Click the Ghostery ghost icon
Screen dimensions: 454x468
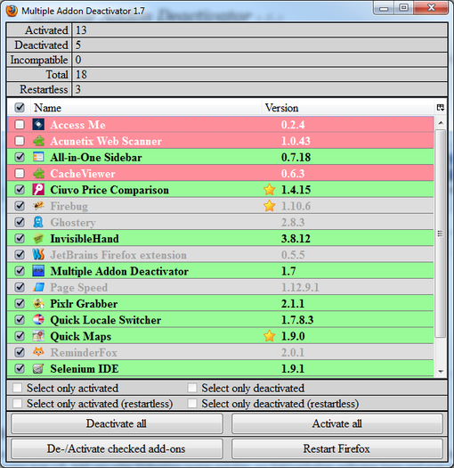38,222
